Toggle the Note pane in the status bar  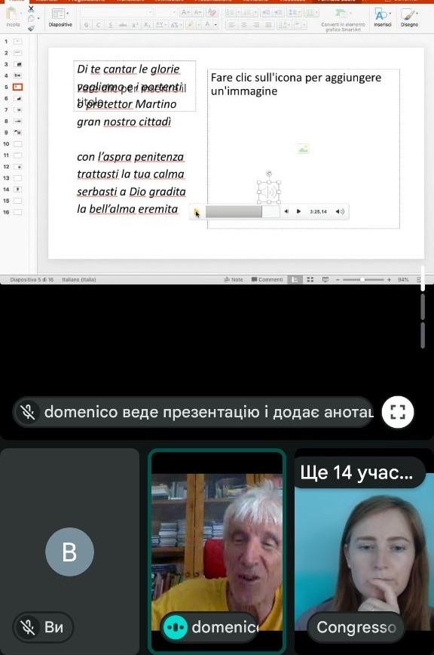click(234, 279)
